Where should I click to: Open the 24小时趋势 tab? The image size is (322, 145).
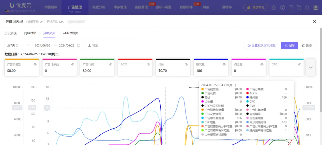(70, 33)
